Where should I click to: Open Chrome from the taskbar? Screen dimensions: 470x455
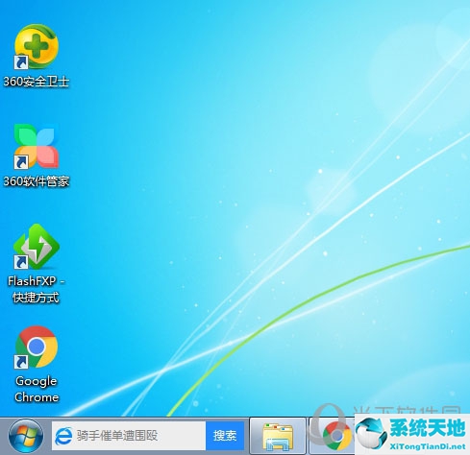pos(335,436)
